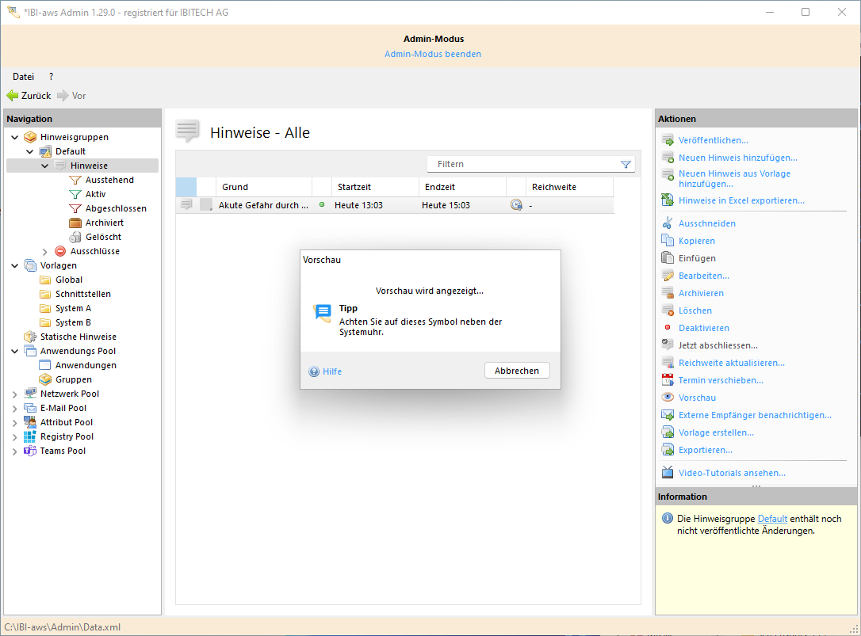The image size is (861, 636).
Task: Click the Bearbeiten pencil icon
Action: (667, 276)
